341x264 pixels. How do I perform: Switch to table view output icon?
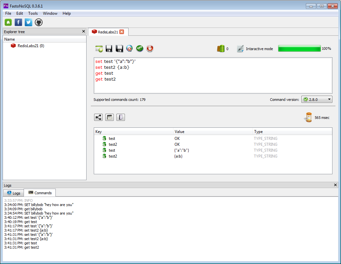110,117
